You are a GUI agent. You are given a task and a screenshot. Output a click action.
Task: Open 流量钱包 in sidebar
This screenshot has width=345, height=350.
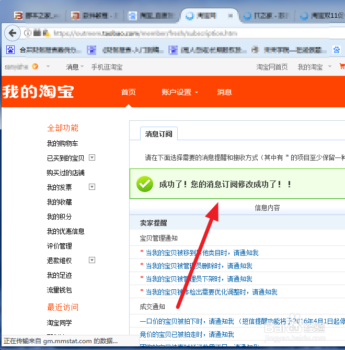tap(59, 290)
